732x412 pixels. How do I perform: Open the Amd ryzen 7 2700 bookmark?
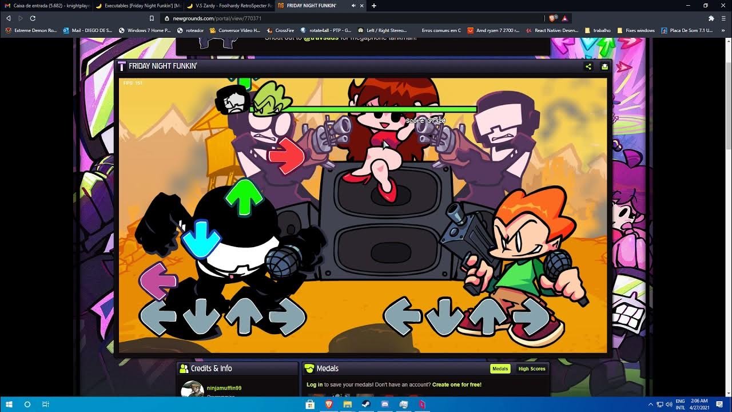(x=493, y=30)
